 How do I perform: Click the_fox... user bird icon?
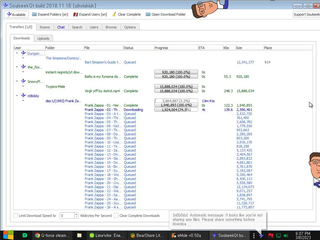click(23, 67)
